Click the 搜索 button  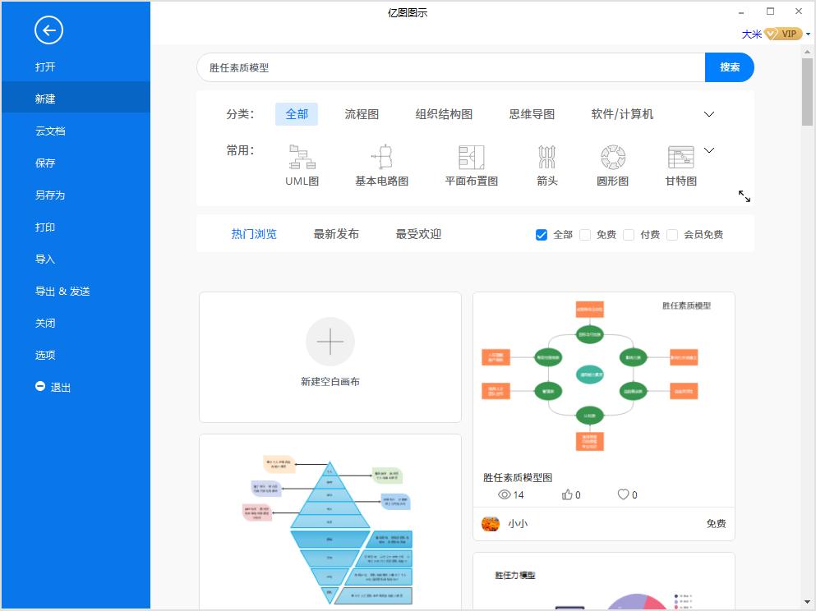click(x=729, y=67)
